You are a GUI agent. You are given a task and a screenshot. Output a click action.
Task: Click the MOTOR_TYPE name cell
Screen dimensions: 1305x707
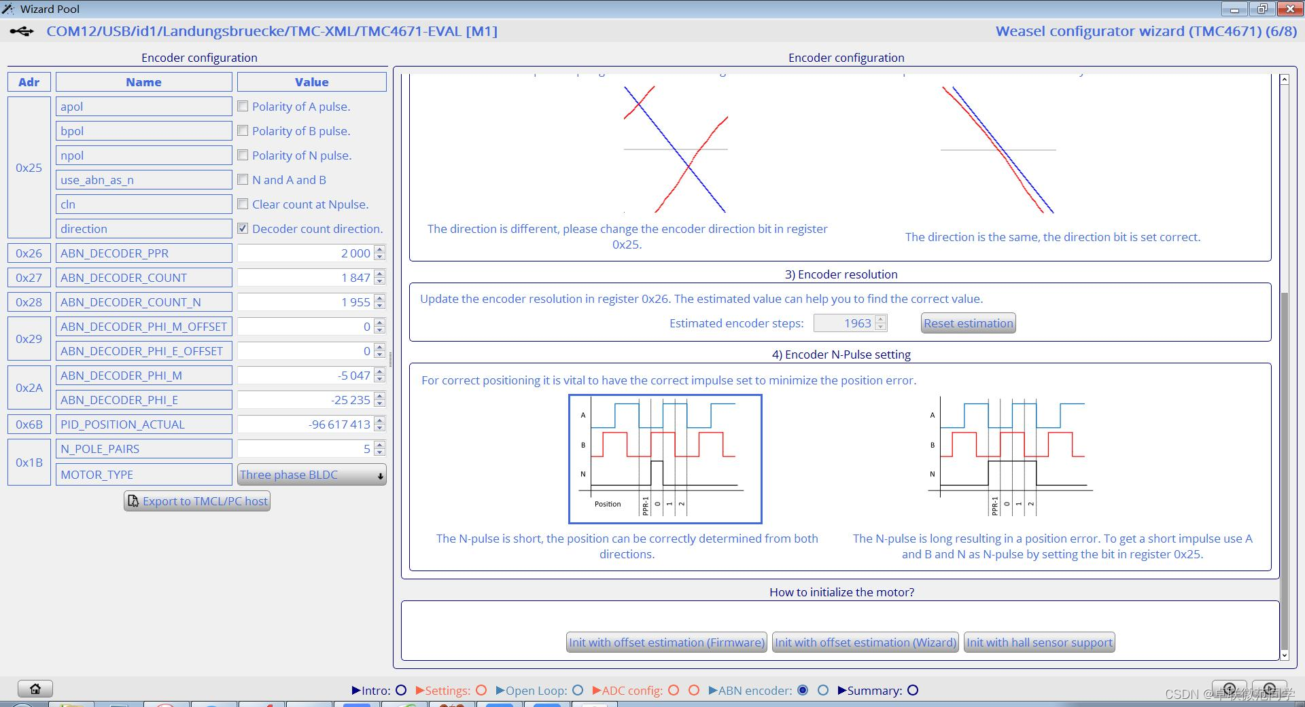tap(143, 475)
